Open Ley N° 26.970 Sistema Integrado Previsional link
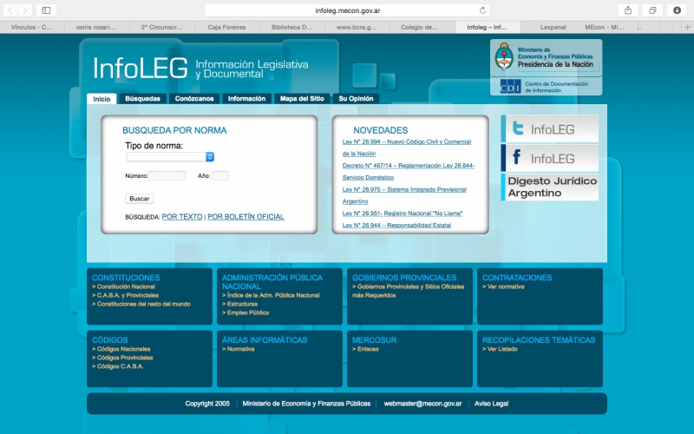The width and height of the screenshot is (694, 434). 404,195
